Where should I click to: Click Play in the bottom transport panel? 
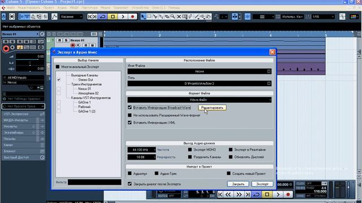pyautogui.click(x=278, y=195)
